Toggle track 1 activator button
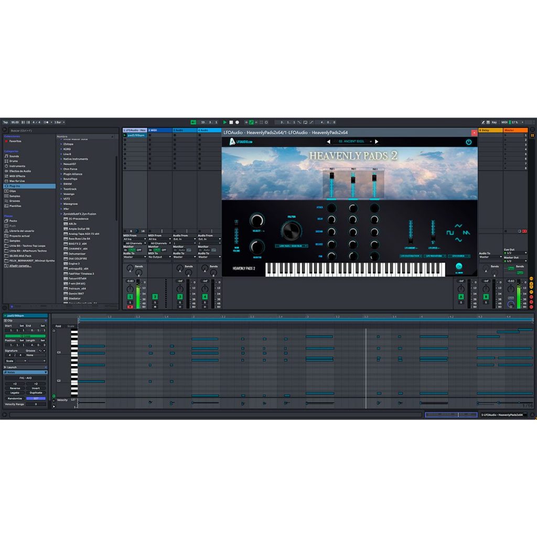537x537 pixels. (130, 297)
